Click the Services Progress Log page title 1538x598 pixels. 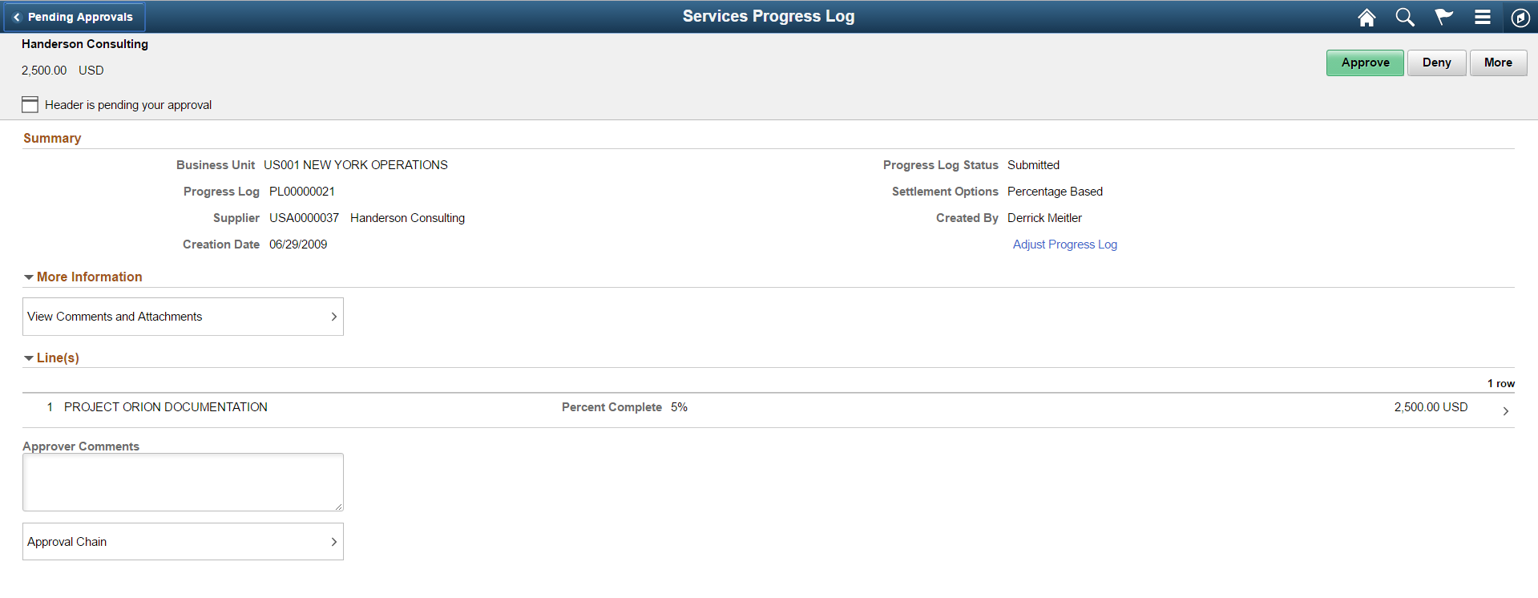pos(769,16)
